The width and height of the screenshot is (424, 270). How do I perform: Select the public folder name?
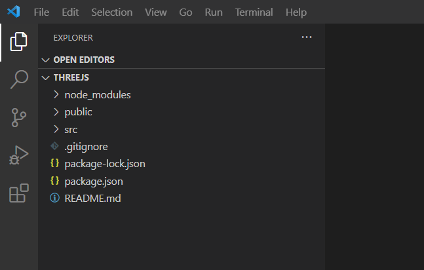tap(78, 112)
